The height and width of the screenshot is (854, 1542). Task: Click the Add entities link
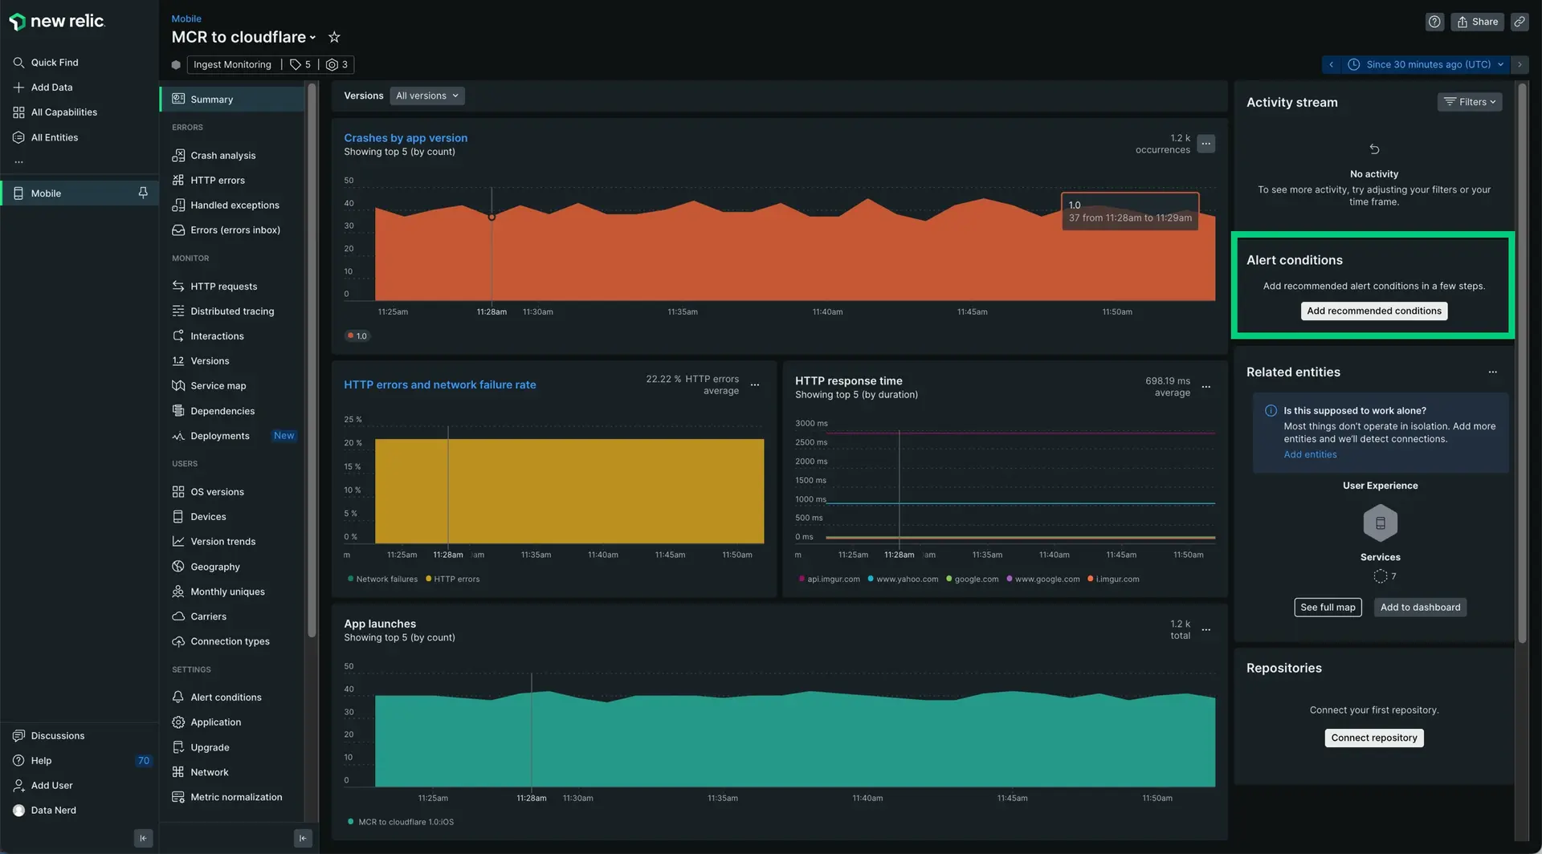pos(1309,453)
